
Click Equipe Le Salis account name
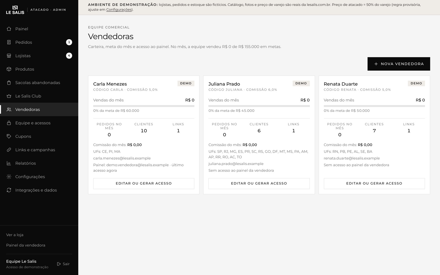click(x=21, y=262)
